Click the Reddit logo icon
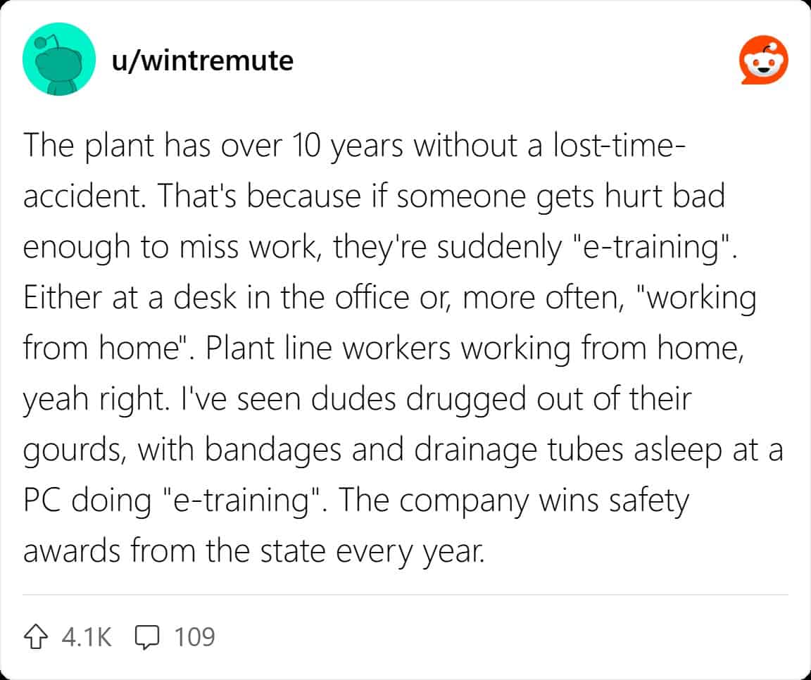 [x=762, y=61]
